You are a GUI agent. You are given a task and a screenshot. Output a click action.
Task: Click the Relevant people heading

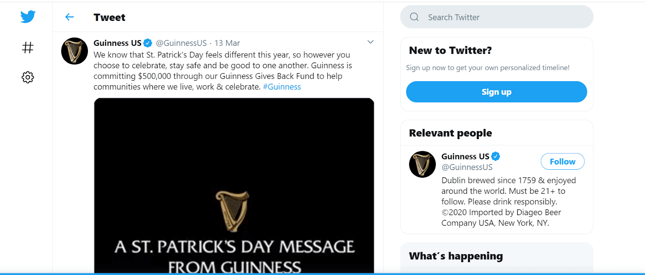[450, 133]
